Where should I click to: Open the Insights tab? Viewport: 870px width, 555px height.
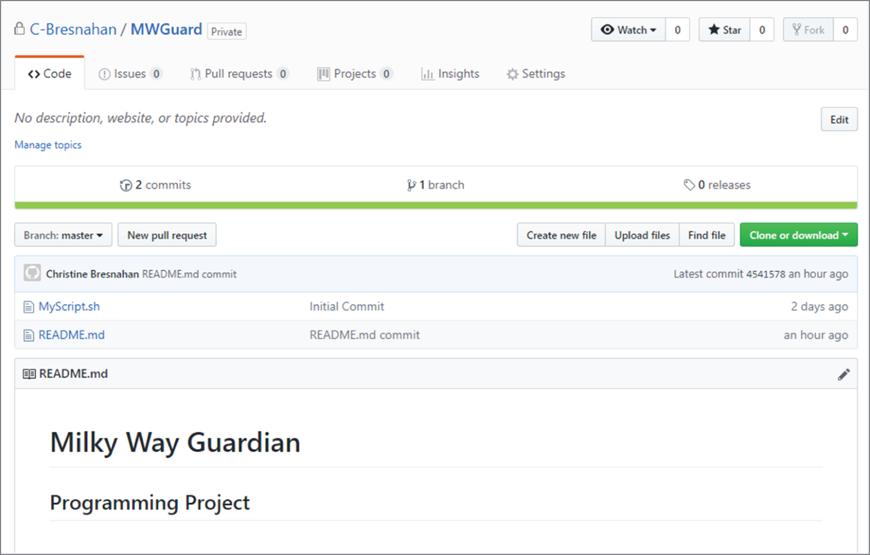[450, 73]
